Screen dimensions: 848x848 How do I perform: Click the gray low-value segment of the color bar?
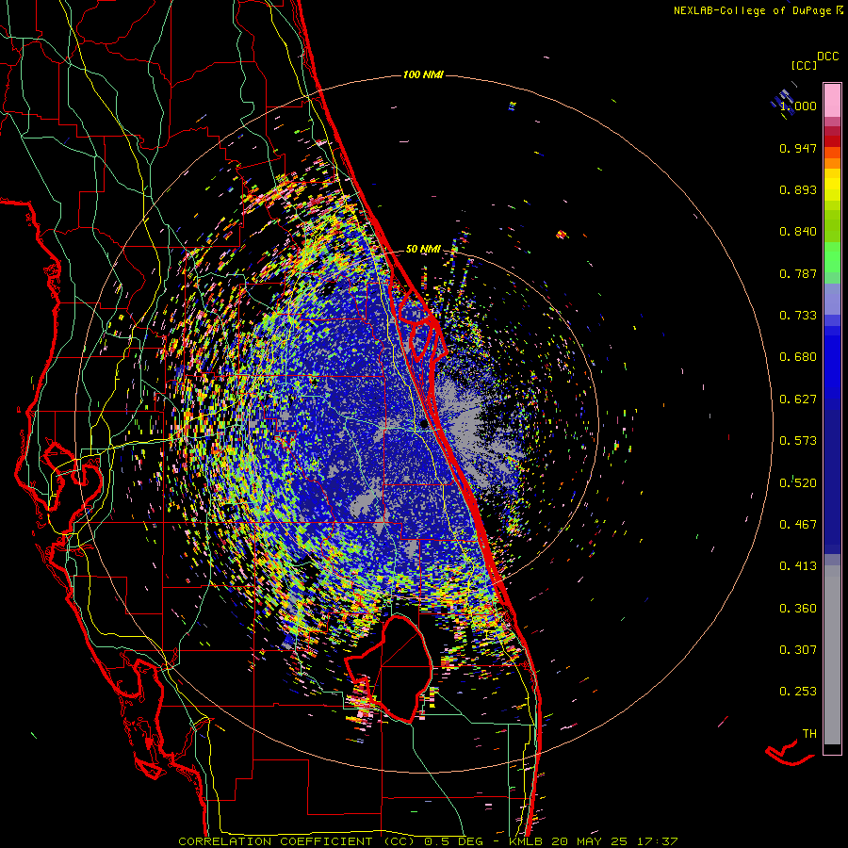[x=832, y=655]
